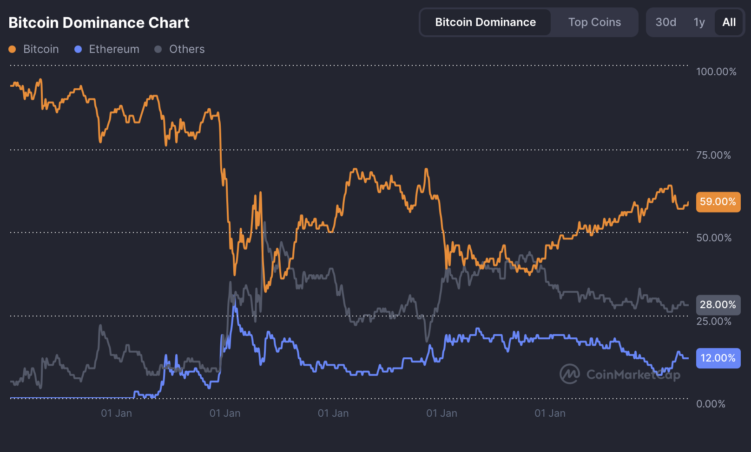
Task: Click the blue 12.00% Ethereum value badge
Action: (718, 358)
